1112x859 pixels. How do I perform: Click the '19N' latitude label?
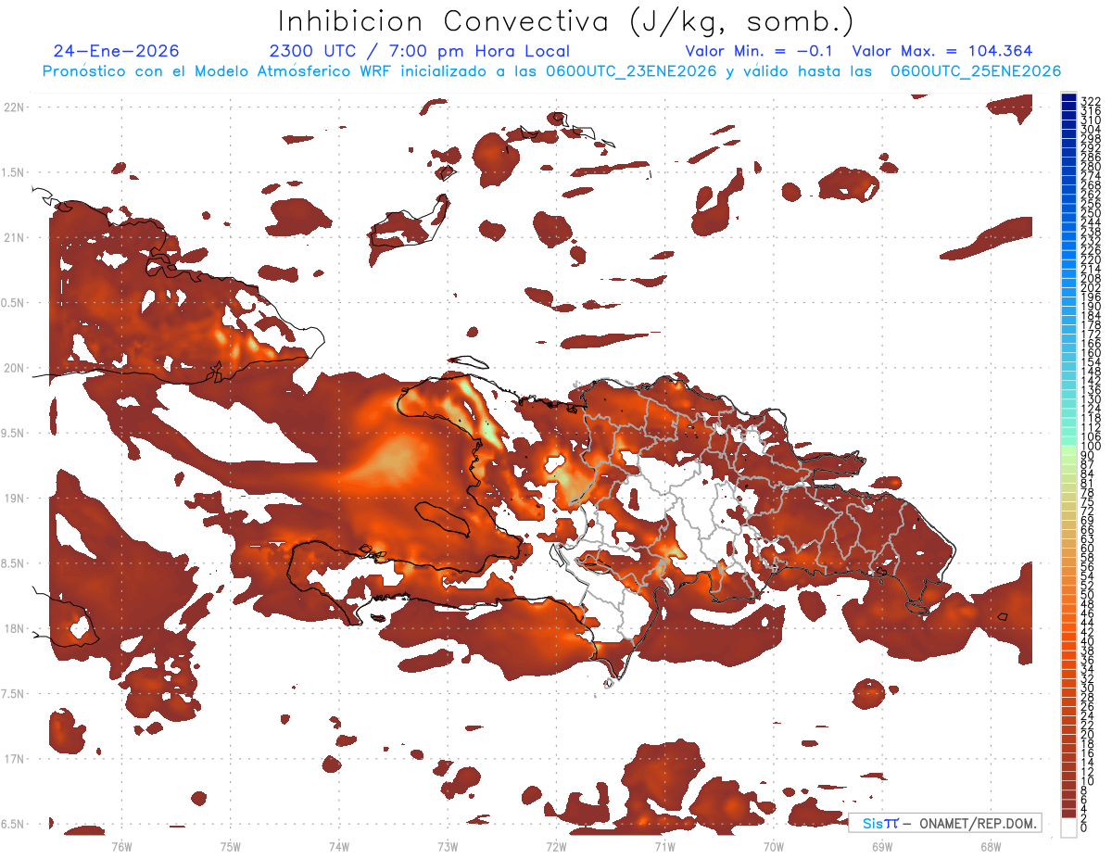click(x=13, y=498)
